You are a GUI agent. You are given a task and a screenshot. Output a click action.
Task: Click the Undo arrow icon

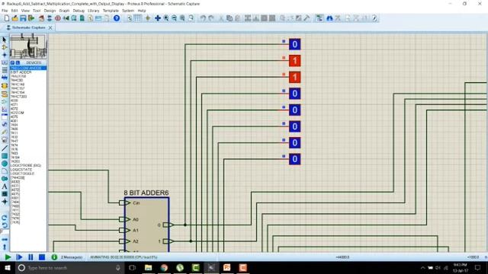tap(203, 18)
